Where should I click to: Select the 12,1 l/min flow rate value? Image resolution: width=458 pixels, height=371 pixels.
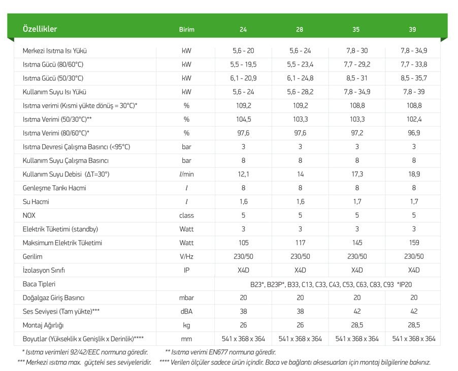pos(243,174)
